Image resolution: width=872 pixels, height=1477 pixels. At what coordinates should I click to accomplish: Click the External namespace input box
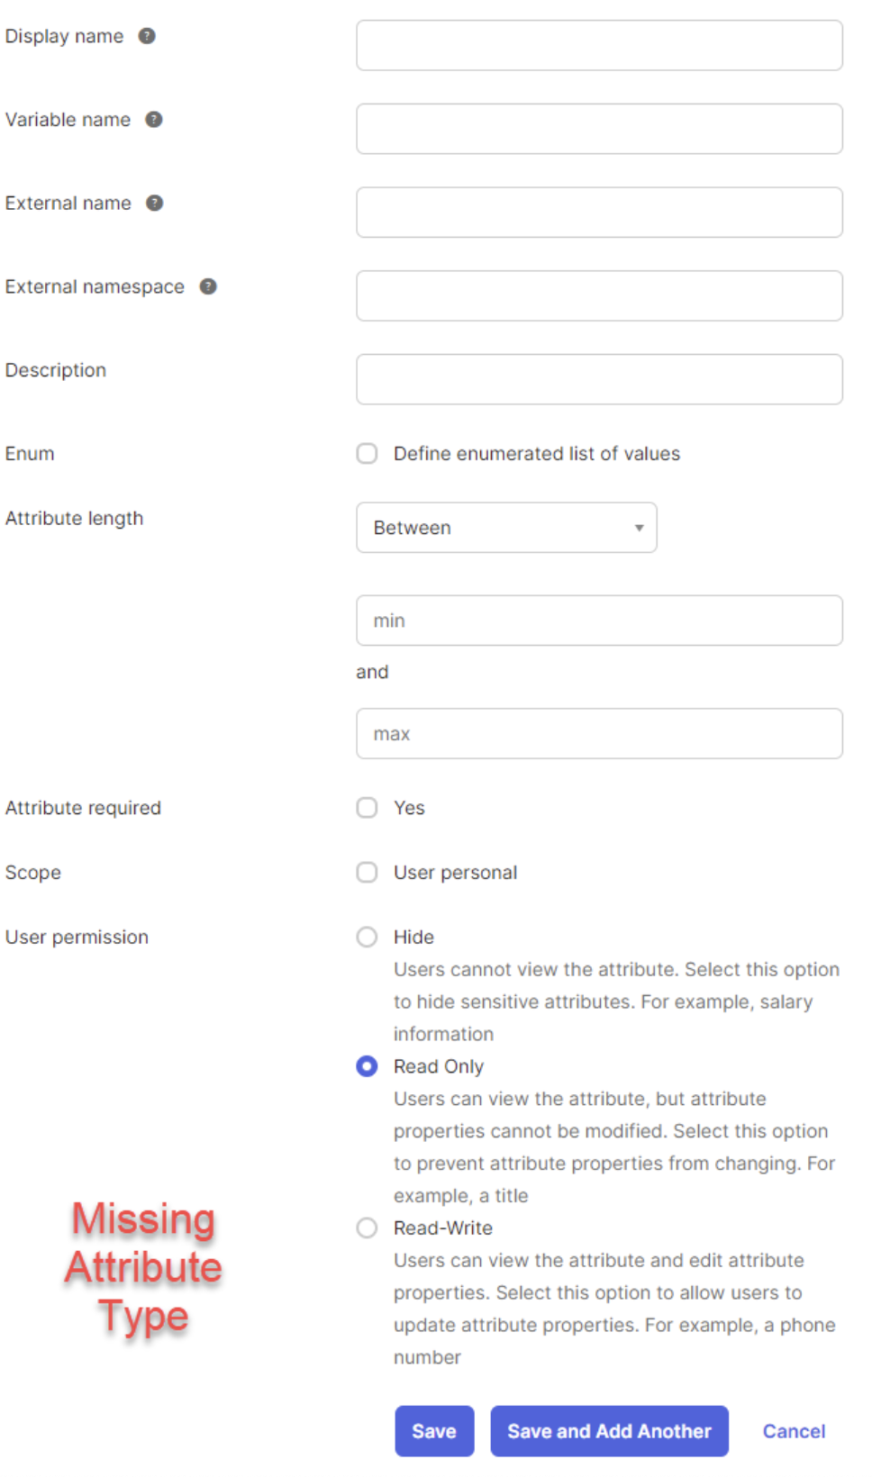(x=599, y=296)
